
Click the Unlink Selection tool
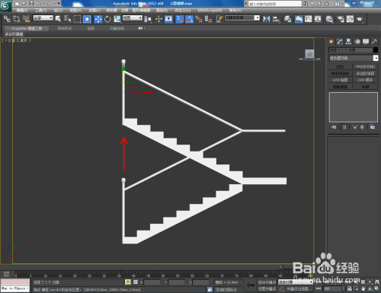point(16,19)
